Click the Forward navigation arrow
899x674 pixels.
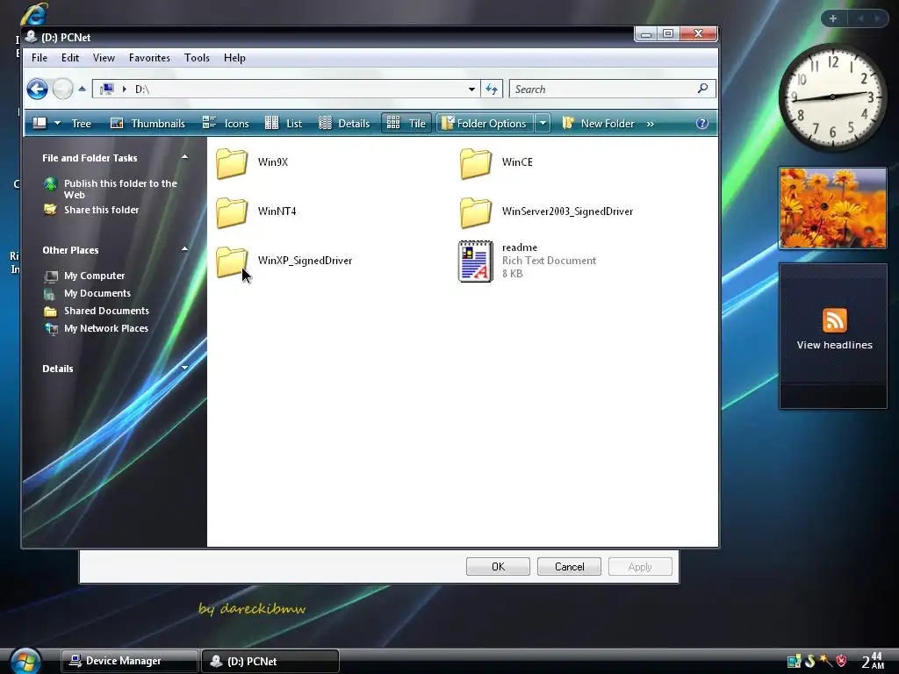pyautogui.click(x=62, y=89)
